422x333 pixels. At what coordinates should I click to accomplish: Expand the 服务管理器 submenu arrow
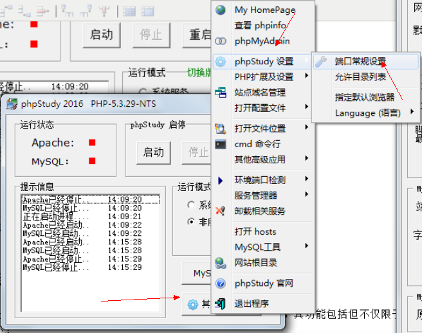(307, 194)
